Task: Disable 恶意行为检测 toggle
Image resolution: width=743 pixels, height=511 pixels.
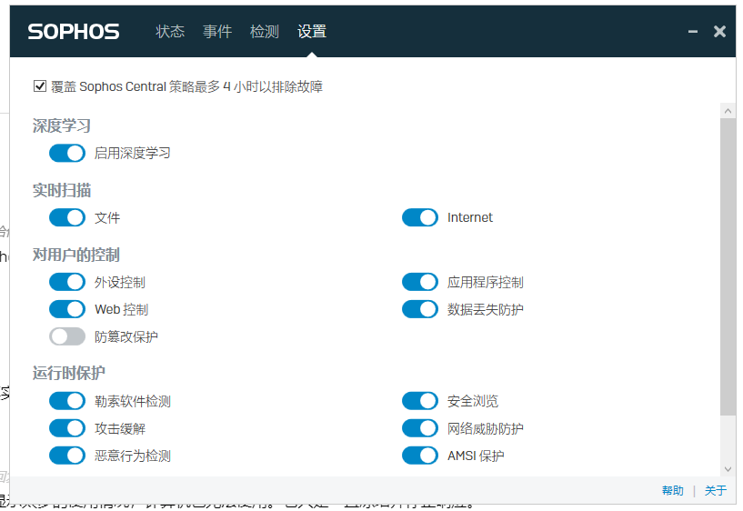Action: click(67, 456)
